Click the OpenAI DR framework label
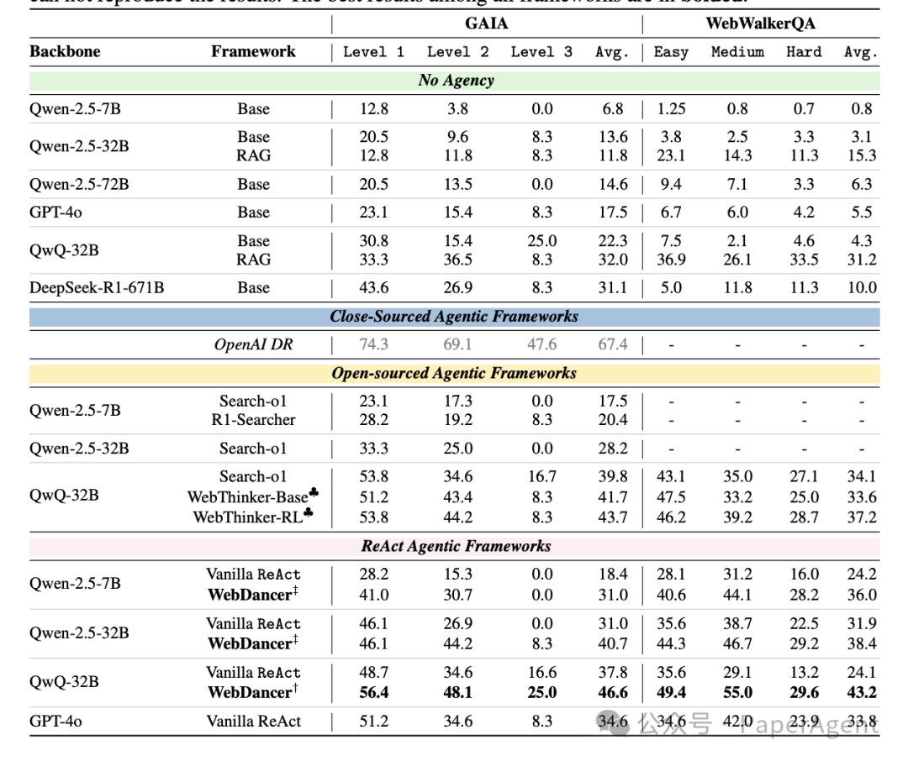The height and width of the screenshot is (761, 908). point(254,344)
